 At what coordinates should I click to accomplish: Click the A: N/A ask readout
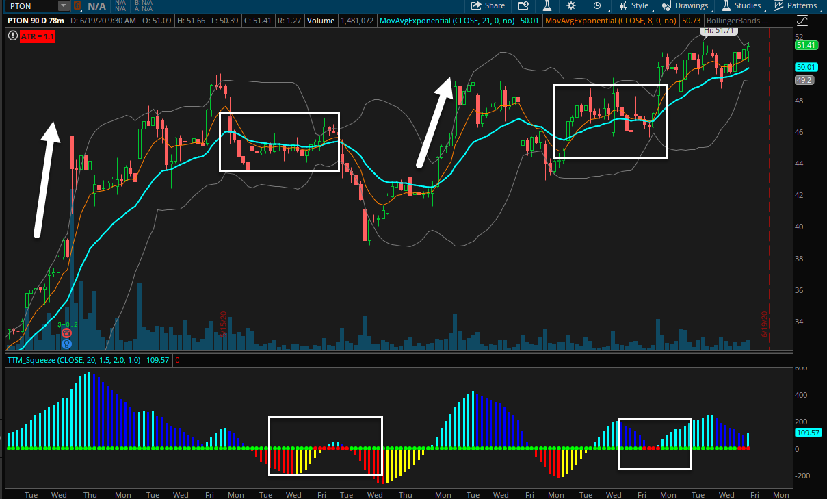143,9
